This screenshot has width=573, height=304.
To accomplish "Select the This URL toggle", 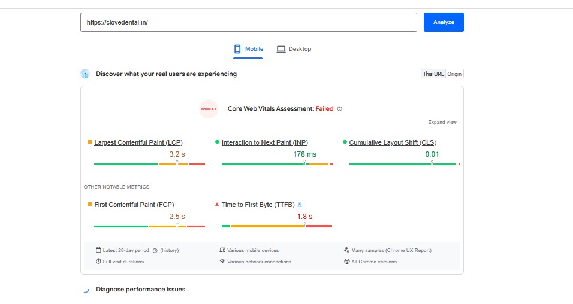I will pyautogui.click(x=433, y=74).
